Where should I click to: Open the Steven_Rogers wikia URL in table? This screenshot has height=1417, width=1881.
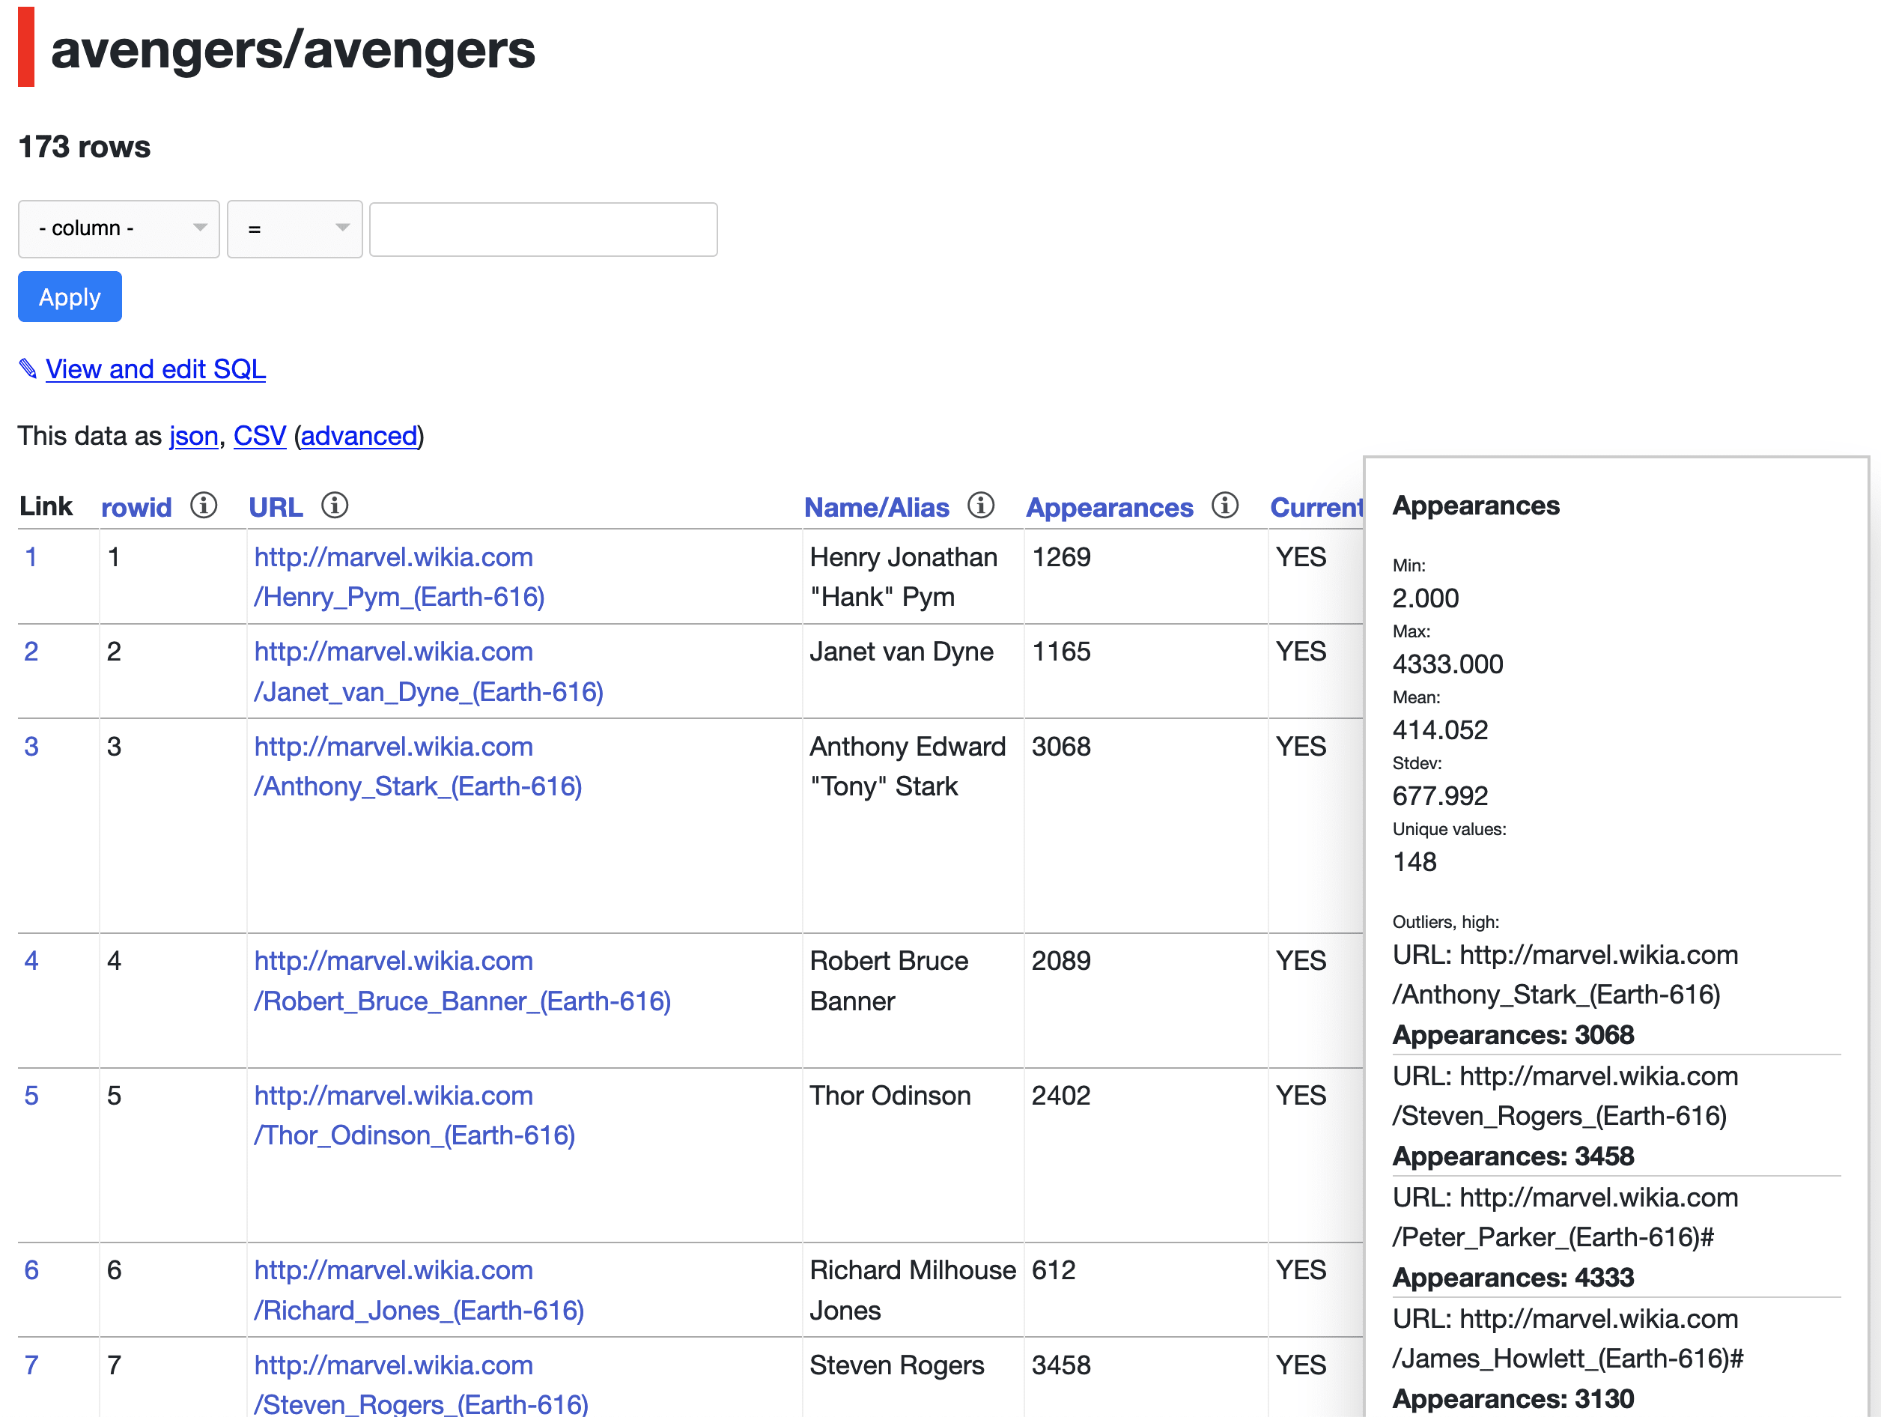click(x=421, y=1385)
